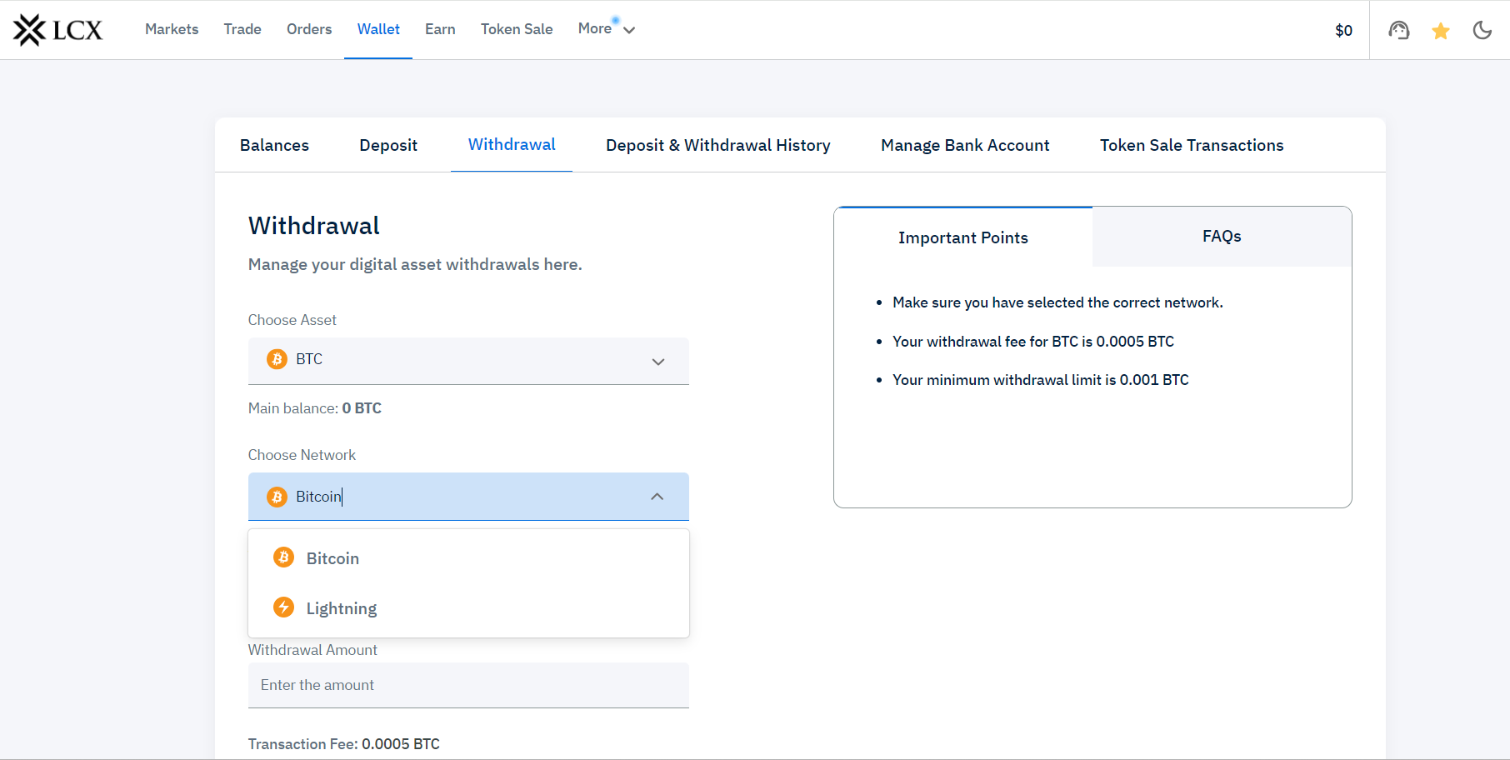Click the yellow star favorites icon
The width and height of the screenshot is (1510, 760).
(x=1440, y=31)
